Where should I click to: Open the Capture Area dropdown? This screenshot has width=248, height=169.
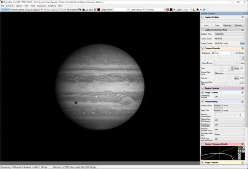(229, 34)
